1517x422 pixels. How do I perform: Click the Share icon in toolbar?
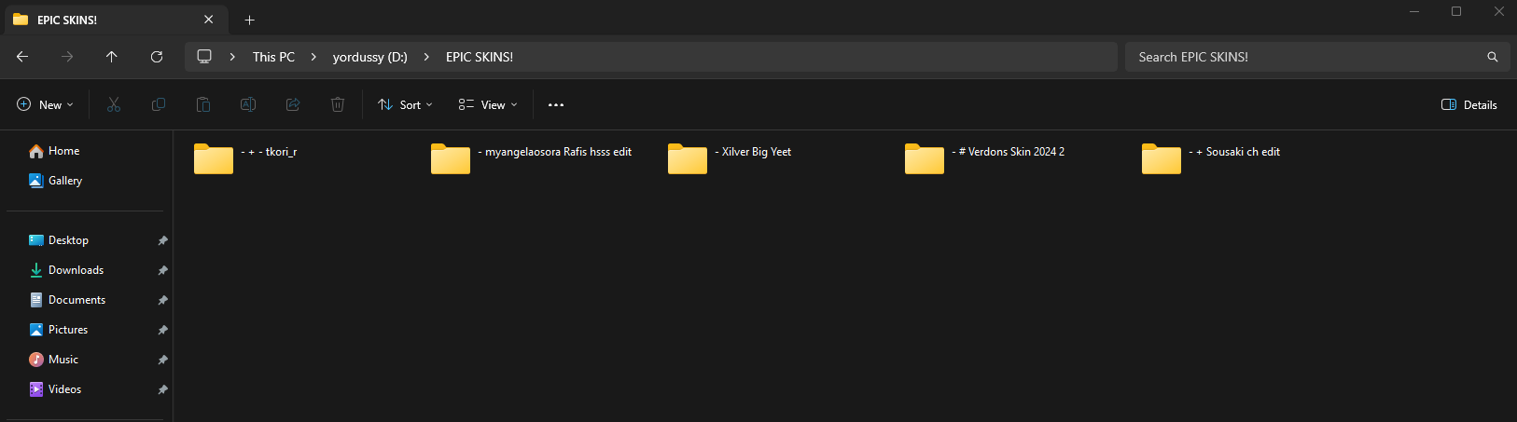coord(293,105)
